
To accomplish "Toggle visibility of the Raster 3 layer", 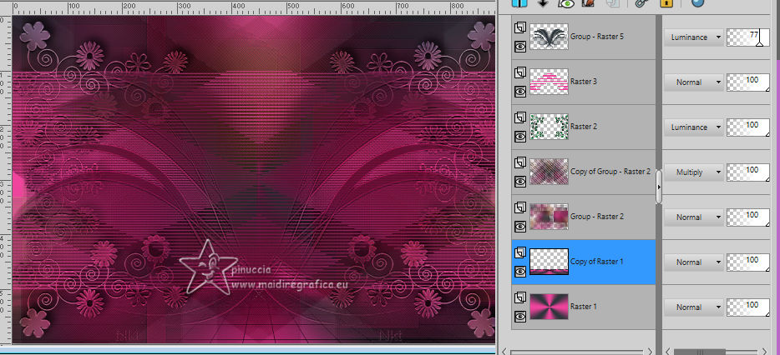I will click(519, 92).
